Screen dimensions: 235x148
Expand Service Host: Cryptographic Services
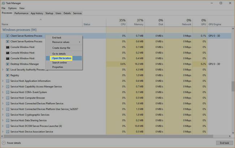(x=3, y=115)
